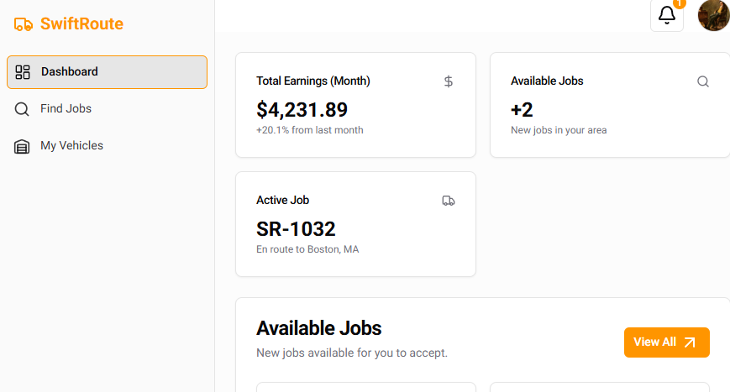Select the Total Earnings card

coord(355,105)
